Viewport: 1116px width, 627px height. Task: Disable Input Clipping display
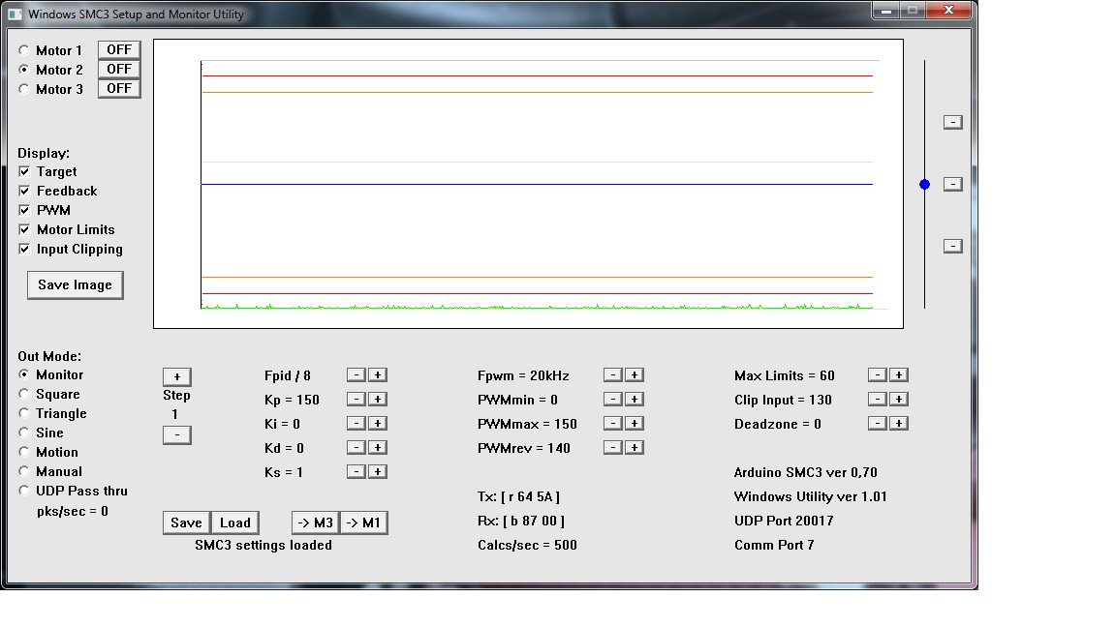click(x=24, y=249)
